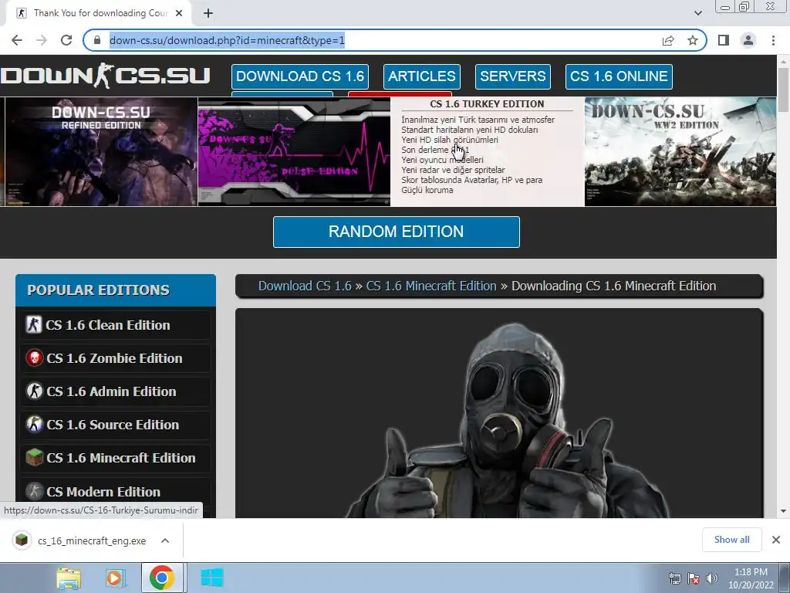The width and height of the screenshot is (790, 593).
Task: Click the forward navigation arrow
Action: (42, 40)
